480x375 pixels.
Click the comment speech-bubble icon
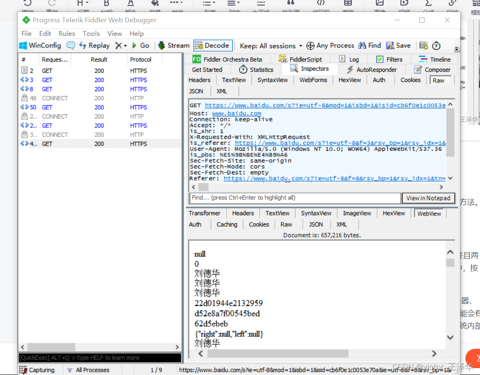click(71, 46)
